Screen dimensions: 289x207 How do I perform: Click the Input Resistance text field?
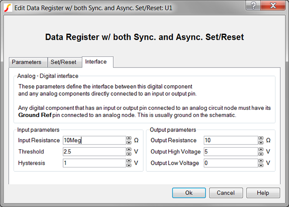click(94, 140)
